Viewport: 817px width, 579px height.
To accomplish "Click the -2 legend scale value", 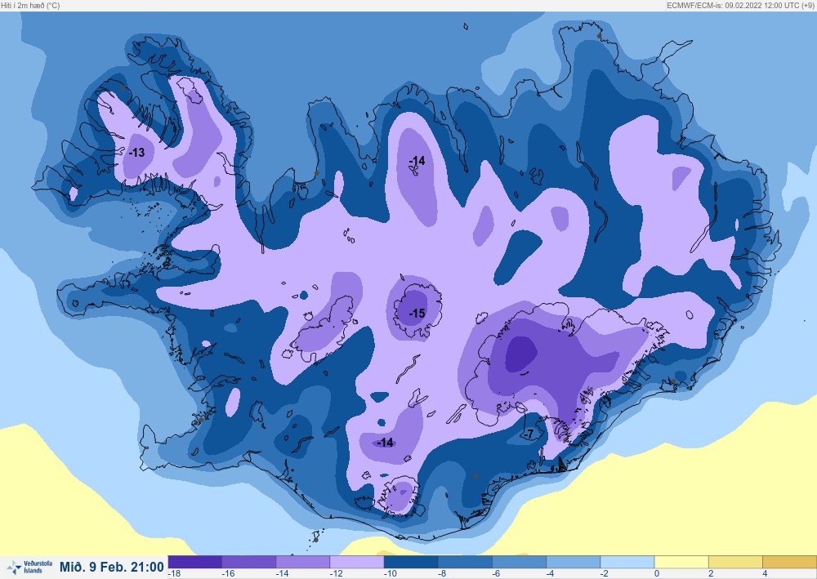I will point(604,574).
